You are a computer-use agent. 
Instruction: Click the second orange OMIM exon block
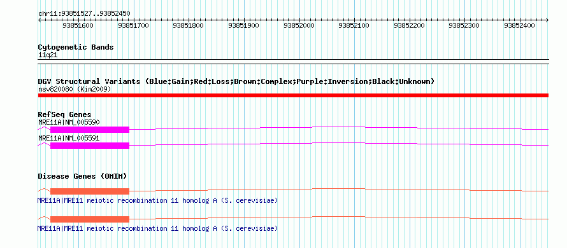(x=90, y=219)
